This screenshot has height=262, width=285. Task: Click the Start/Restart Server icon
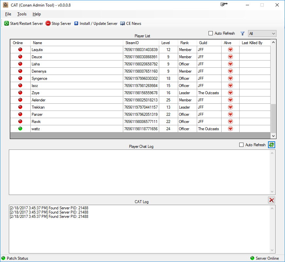(7, 24)
